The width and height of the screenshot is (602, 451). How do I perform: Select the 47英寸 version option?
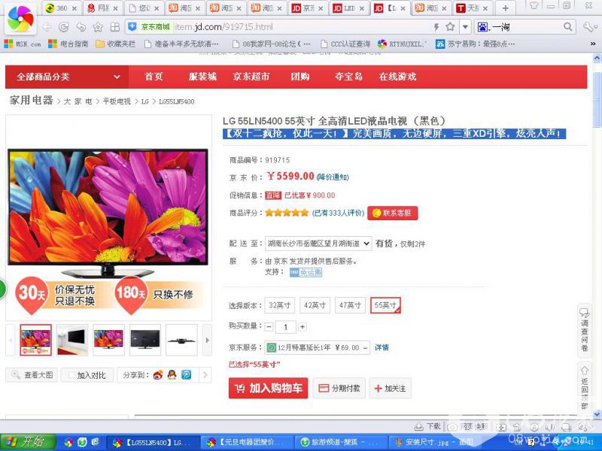point(350,305)
